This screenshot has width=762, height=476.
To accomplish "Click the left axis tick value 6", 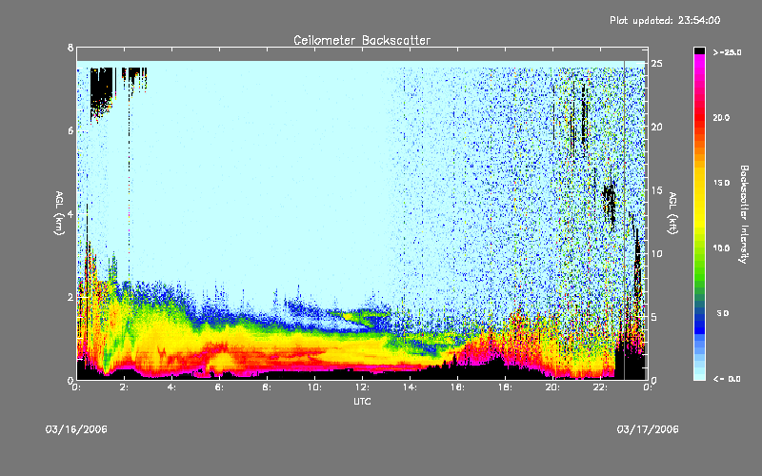I will [70, 130].
